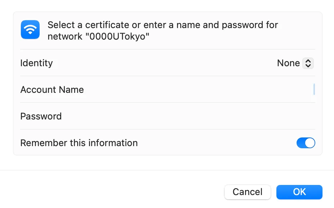Click empty middle area of Identity row
Screen dimensions: 334x208
[162, 63]
